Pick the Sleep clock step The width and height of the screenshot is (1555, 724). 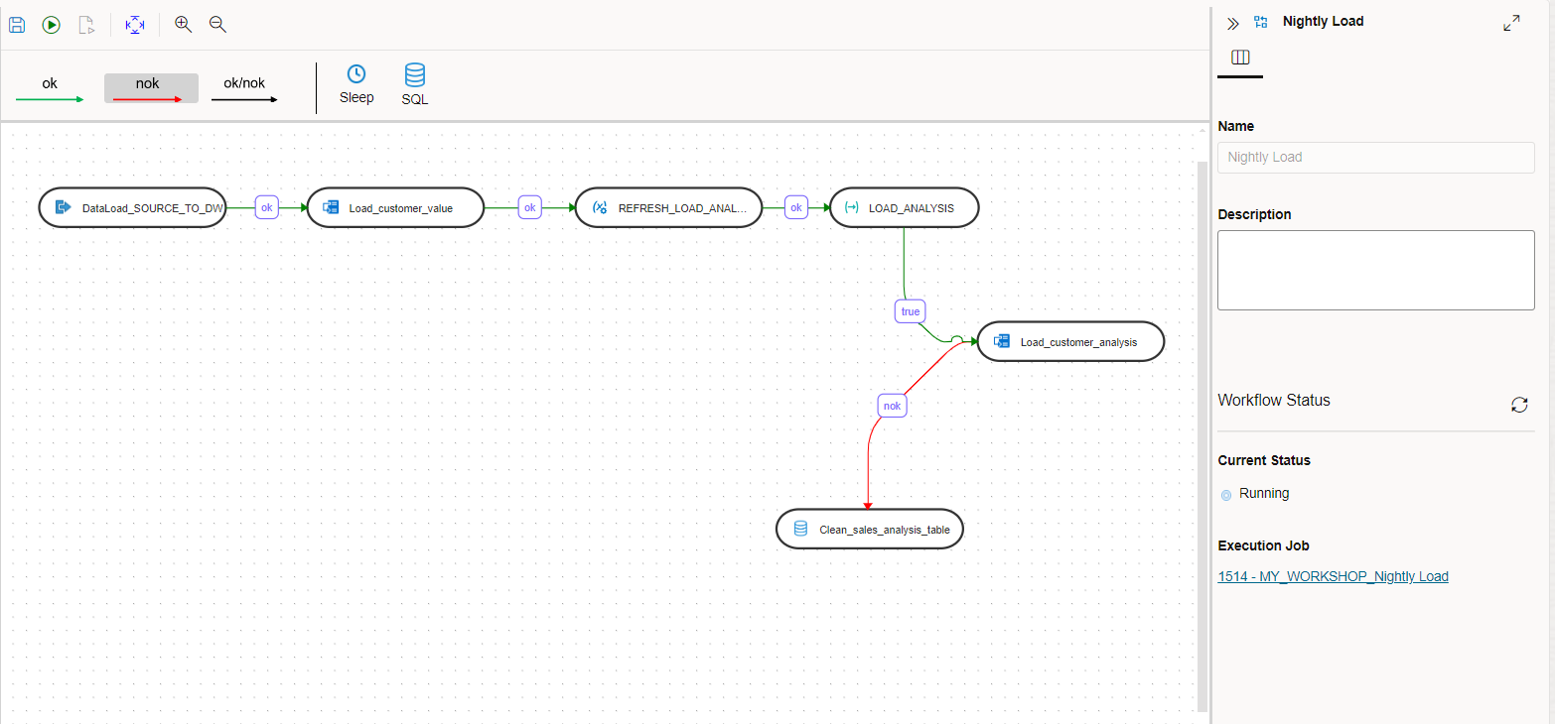[x=356, y=84]
